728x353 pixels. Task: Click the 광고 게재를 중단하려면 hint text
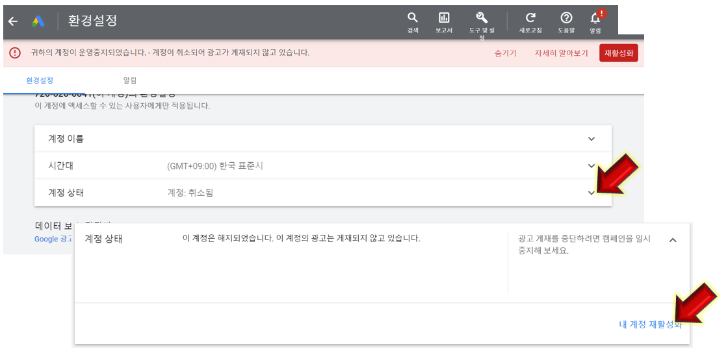[584, 245]
